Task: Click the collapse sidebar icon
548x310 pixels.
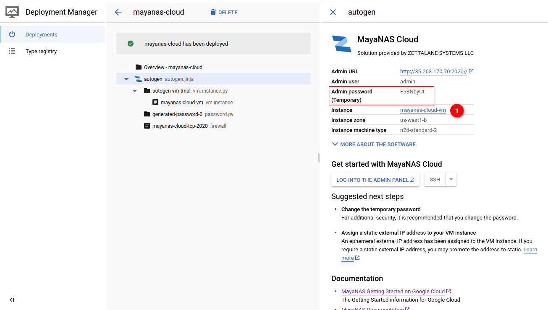Action: tap(12, 300)
